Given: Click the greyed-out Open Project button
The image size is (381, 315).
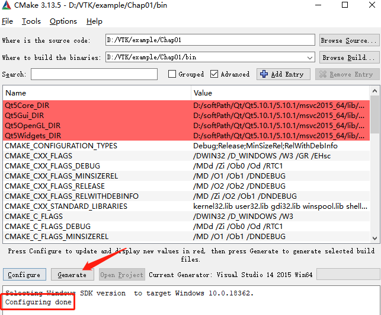Looking at the screenshot, I should pyautogui.click(x=121, y=275).
